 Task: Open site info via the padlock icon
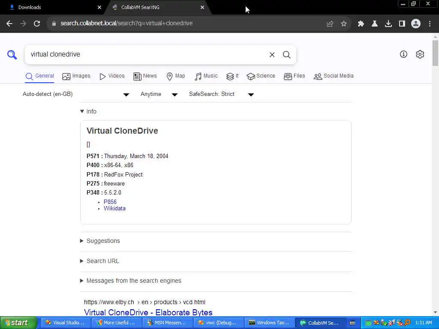point(54,24)
